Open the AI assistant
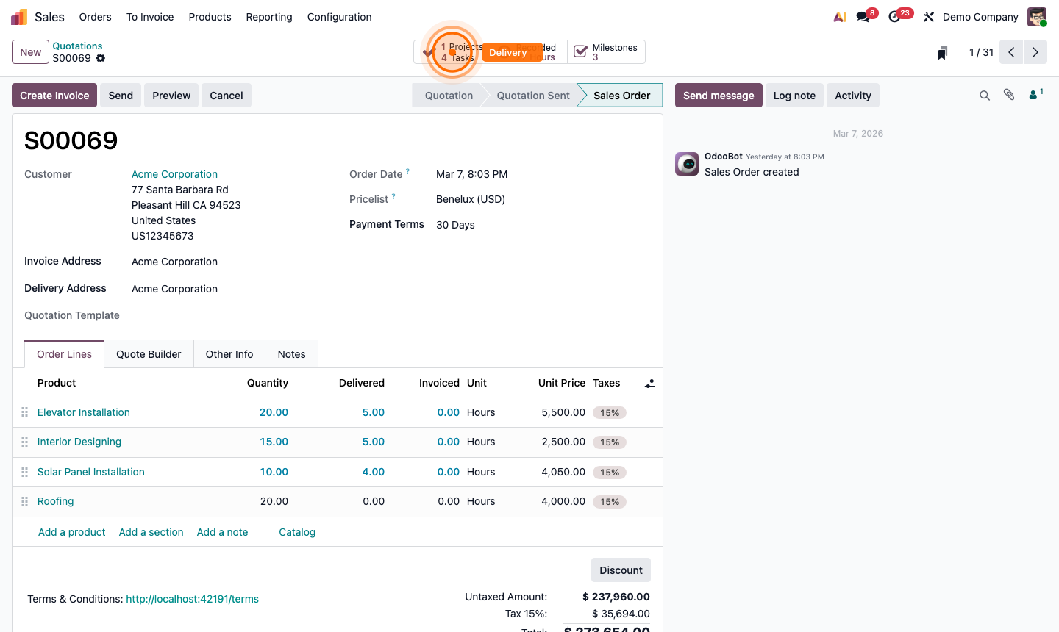The height and width of the screenshot is (632, 1059). [839, 16]
